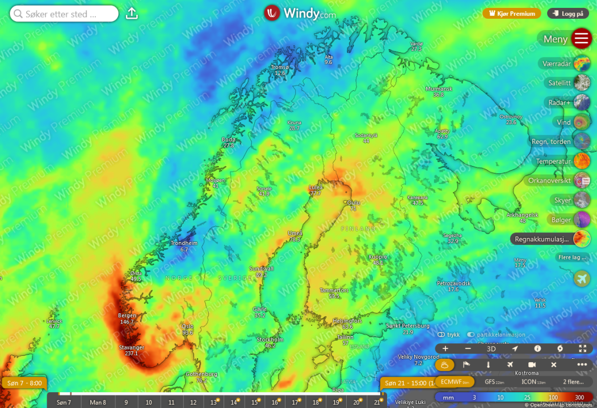Open the Orkanoversikt hurricane tracker
This screenshot has height=408, width=597.
coord(582,180)
